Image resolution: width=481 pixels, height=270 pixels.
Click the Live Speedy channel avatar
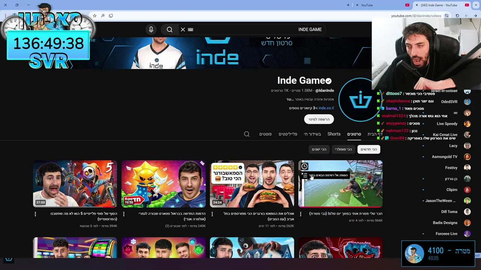click(x=467, y=124)
